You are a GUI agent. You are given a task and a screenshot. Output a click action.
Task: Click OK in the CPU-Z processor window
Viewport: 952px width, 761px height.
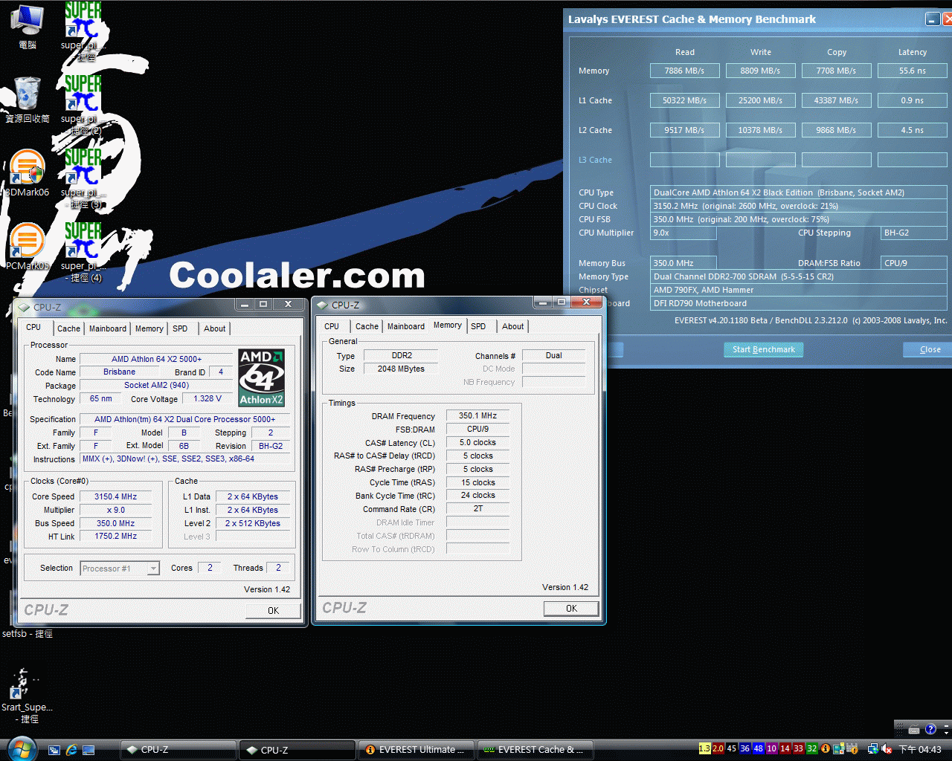[x=273, y=611]
